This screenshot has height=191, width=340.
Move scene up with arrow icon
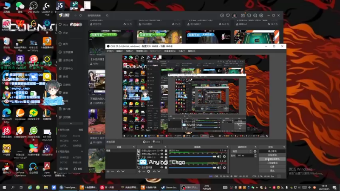click(x=118, y=171)
